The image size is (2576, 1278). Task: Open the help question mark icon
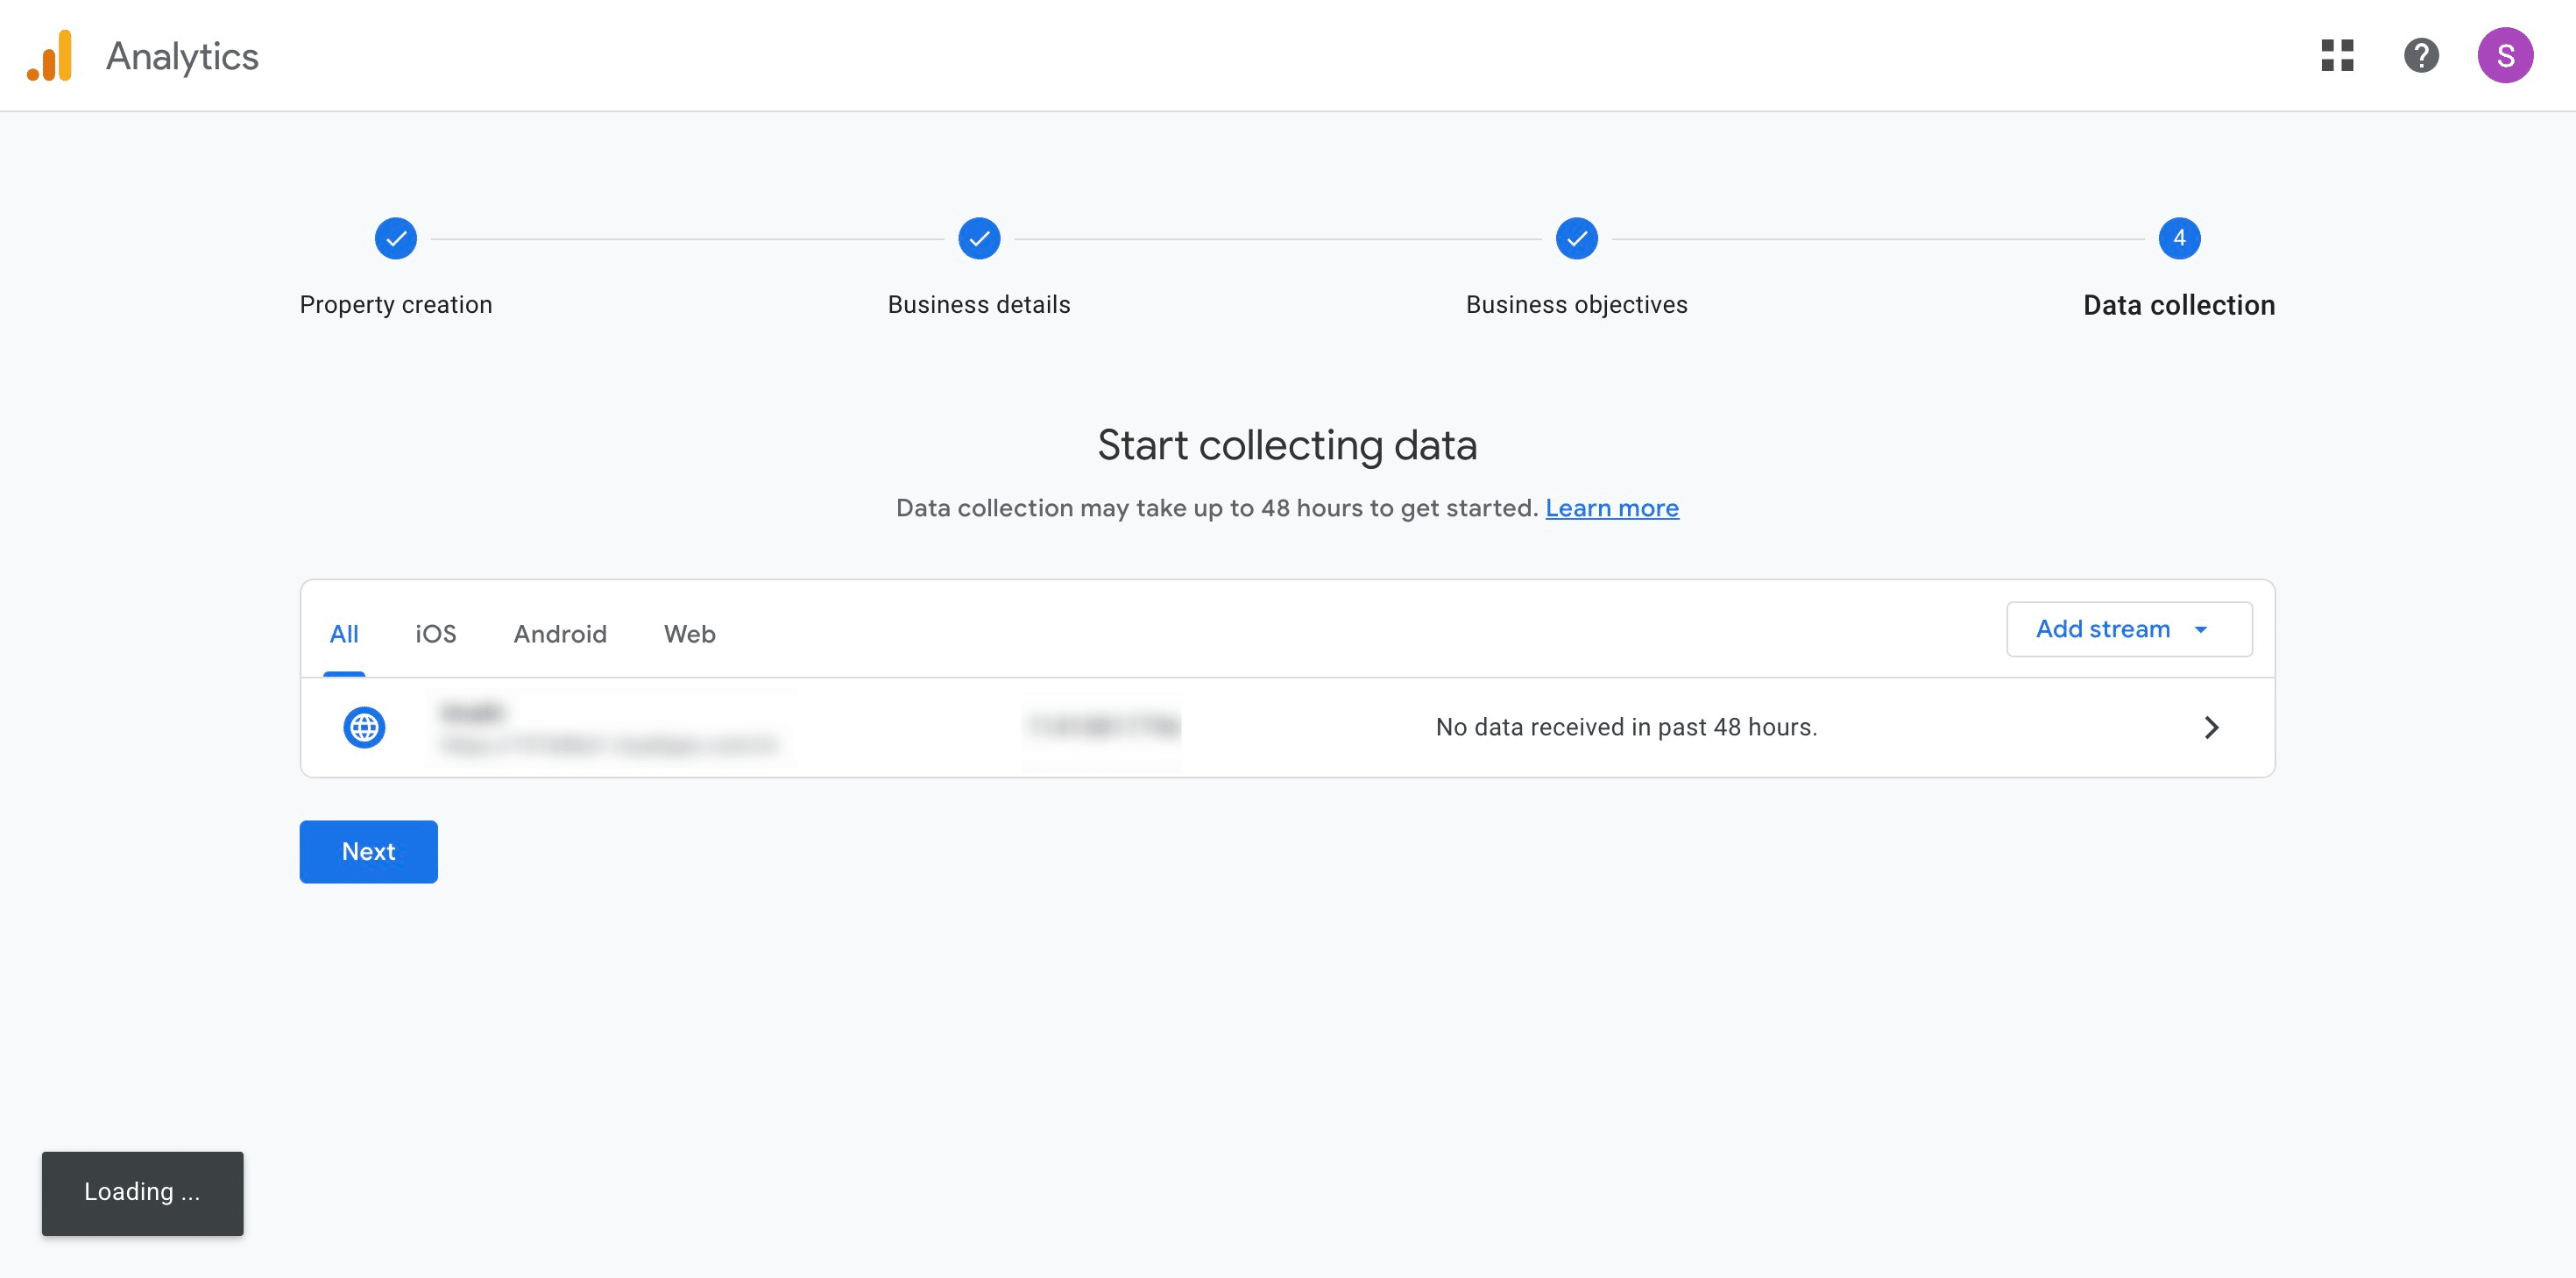pyautogui.click(x=2421, y=56)
